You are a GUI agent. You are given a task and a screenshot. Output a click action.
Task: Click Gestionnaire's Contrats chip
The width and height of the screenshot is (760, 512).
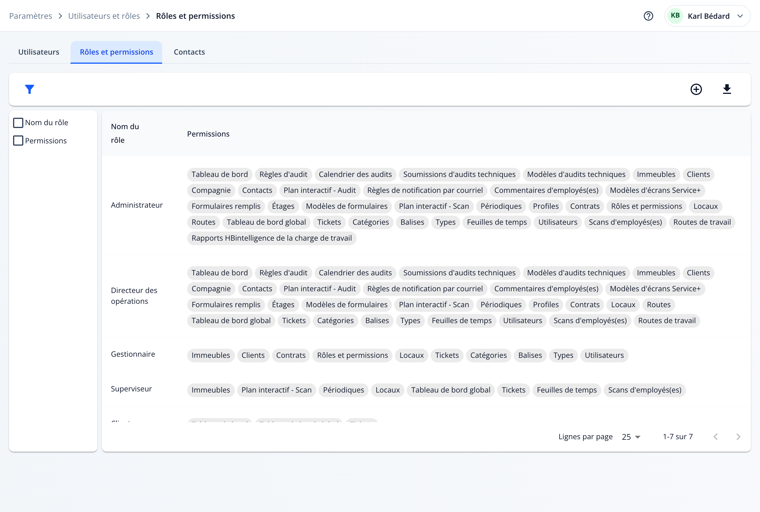pos(291,355)
